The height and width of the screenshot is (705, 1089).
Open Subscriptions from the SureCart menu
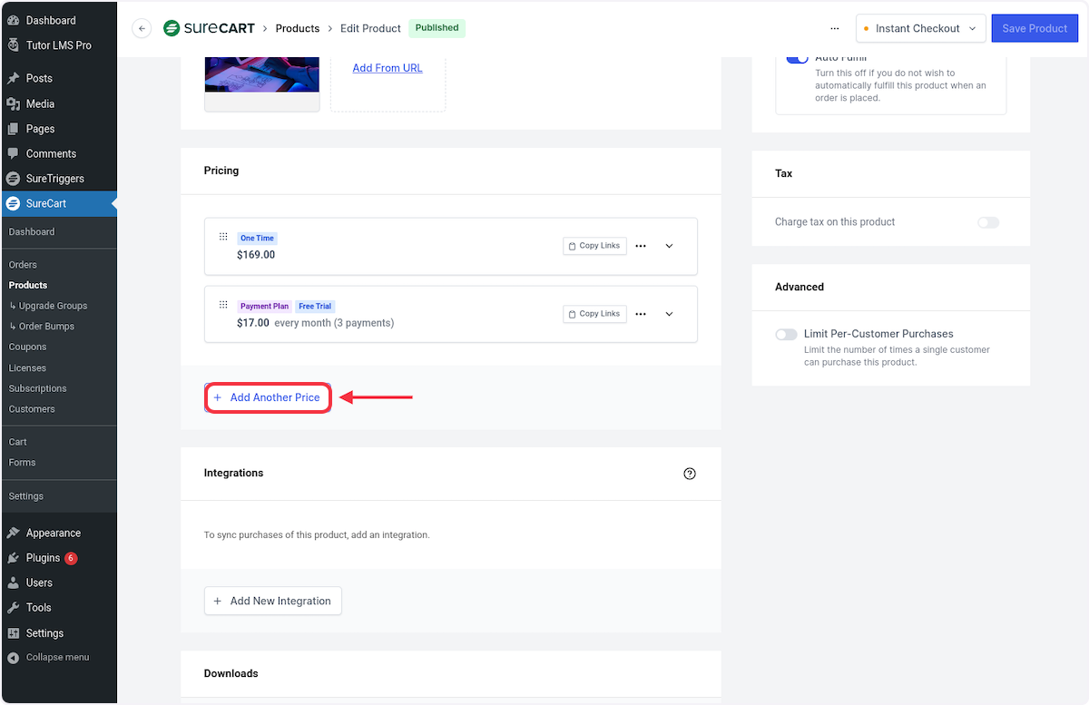pyautogui.click(x=37, y=388)
